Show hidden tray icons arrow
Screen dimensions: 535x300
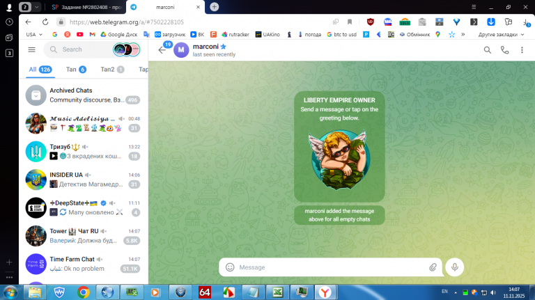456,292
